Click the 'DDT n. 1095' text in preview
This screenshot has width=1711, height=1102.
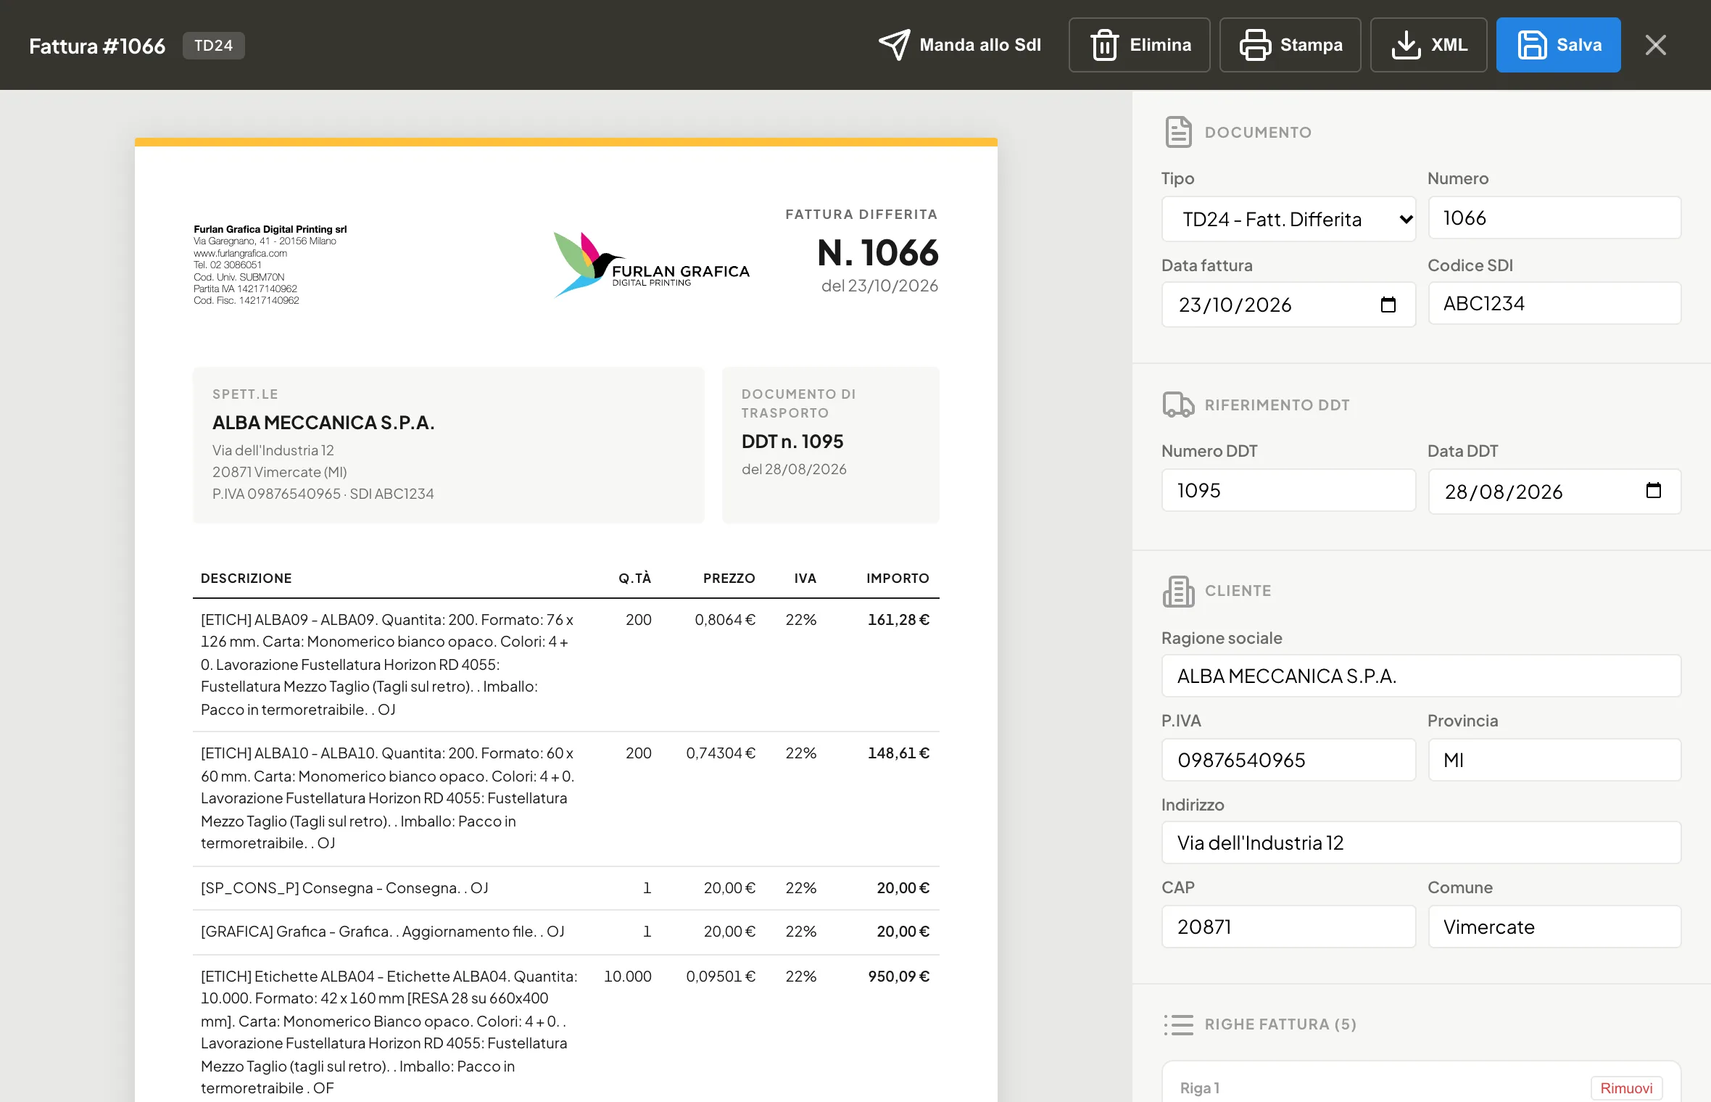click(792, 442)
